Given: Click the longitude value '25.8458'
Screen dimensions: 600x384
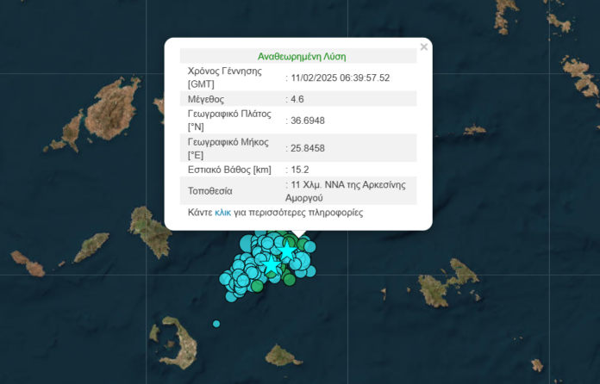Looking at the screenshot, I should 308,148.
